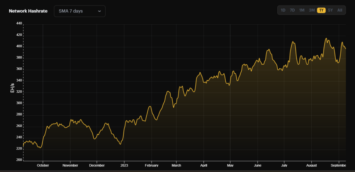
Task: Click the 380 y-axis value
Action: (19, 58)
